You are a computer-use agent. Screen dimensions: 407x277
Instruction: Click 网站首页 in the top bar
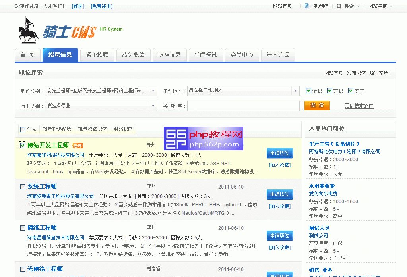tap(283, 6)
